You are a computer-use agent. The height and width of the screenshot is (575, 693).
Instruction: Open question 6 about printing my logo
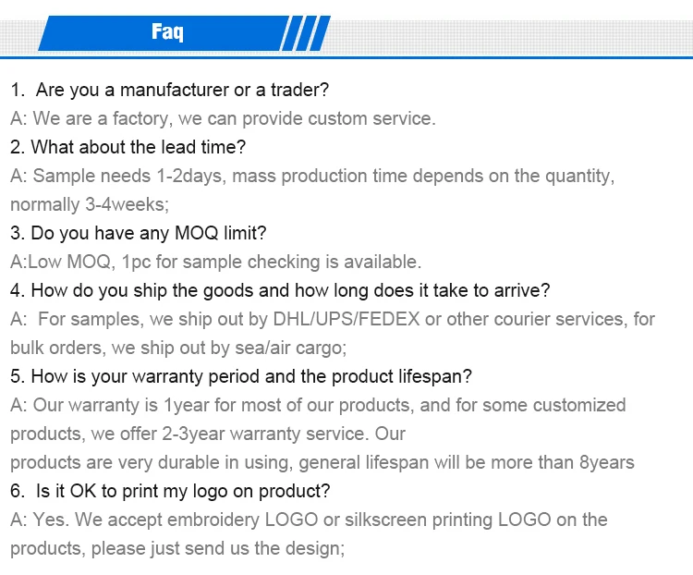click(170, 491)
